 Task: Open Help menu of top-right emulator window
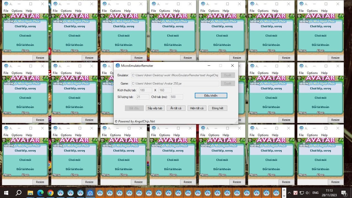324,11
